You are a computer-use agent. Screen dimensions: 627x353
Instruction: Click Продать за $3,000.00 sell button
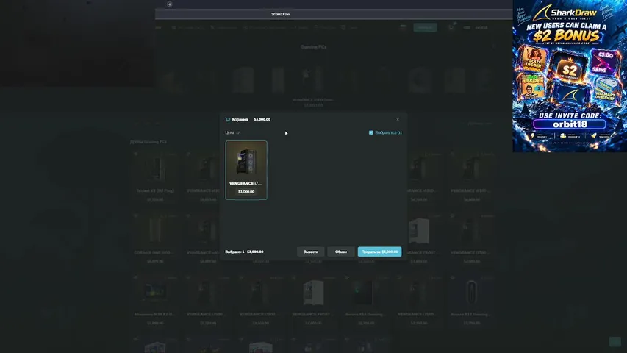(379, 252)
